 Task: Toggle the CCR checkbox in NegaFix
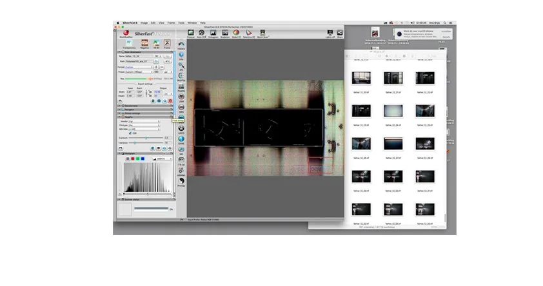click(130, 133)
